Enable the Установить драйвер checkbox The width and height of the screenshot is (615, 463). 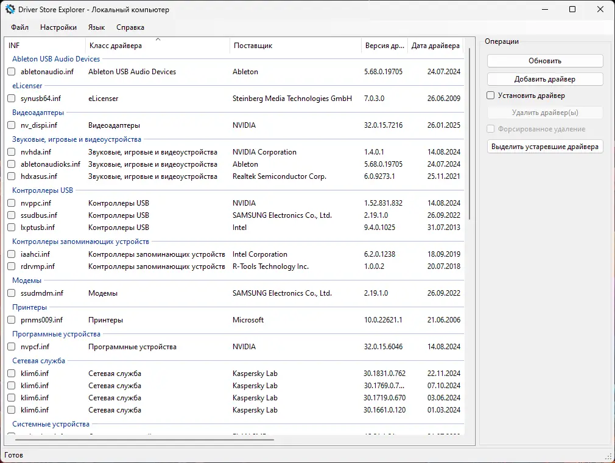click(x=490, y=96)
